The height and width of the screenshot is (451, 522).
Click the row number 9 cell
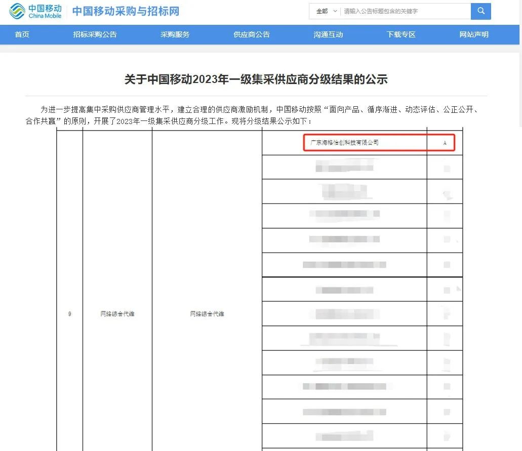click(x=69, y=314)
